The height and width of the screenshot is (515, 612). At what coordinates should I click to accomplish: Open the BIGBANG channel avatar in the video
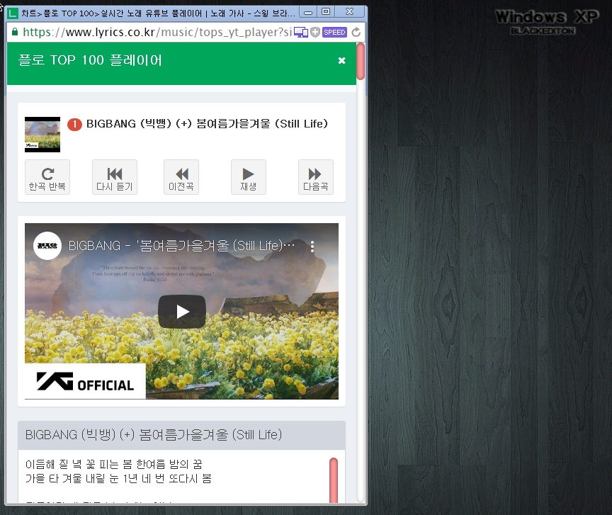pos(47,246)
